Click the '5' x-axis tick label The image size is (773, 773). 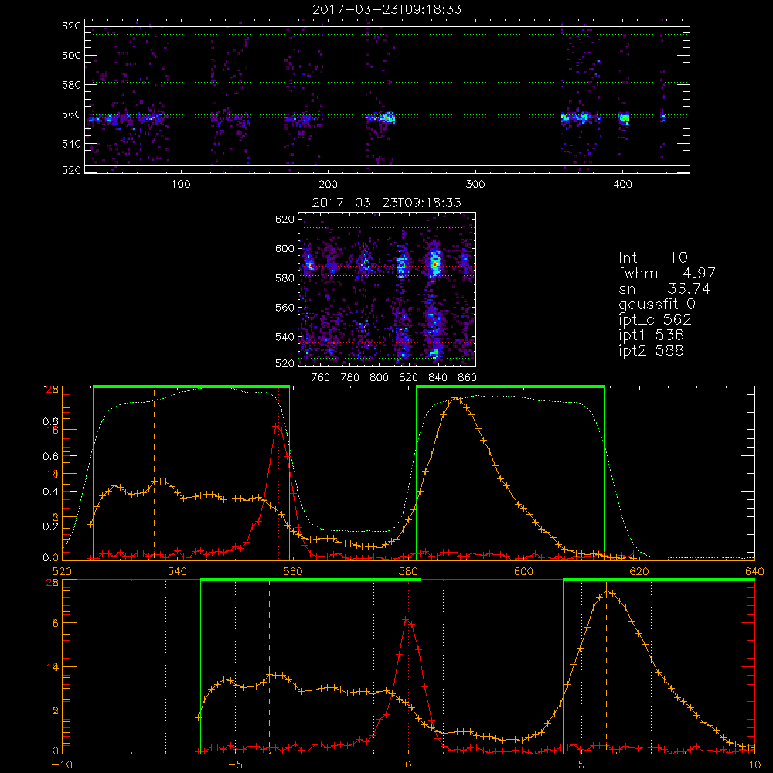582,765
